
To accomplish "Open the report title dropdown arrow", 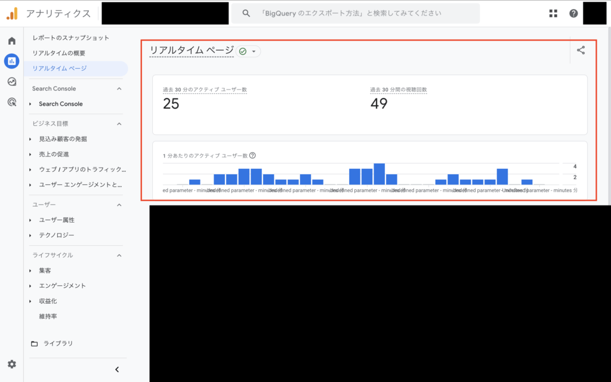I will pyautogui.click(x=254, y=51).
